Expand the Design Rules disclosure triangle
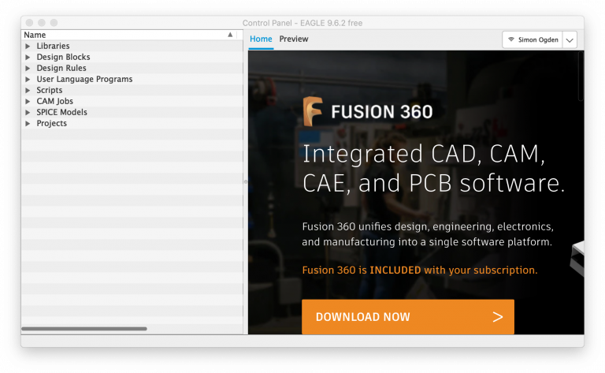The width and height of the screenshot is (605, 373). [28, 69]
